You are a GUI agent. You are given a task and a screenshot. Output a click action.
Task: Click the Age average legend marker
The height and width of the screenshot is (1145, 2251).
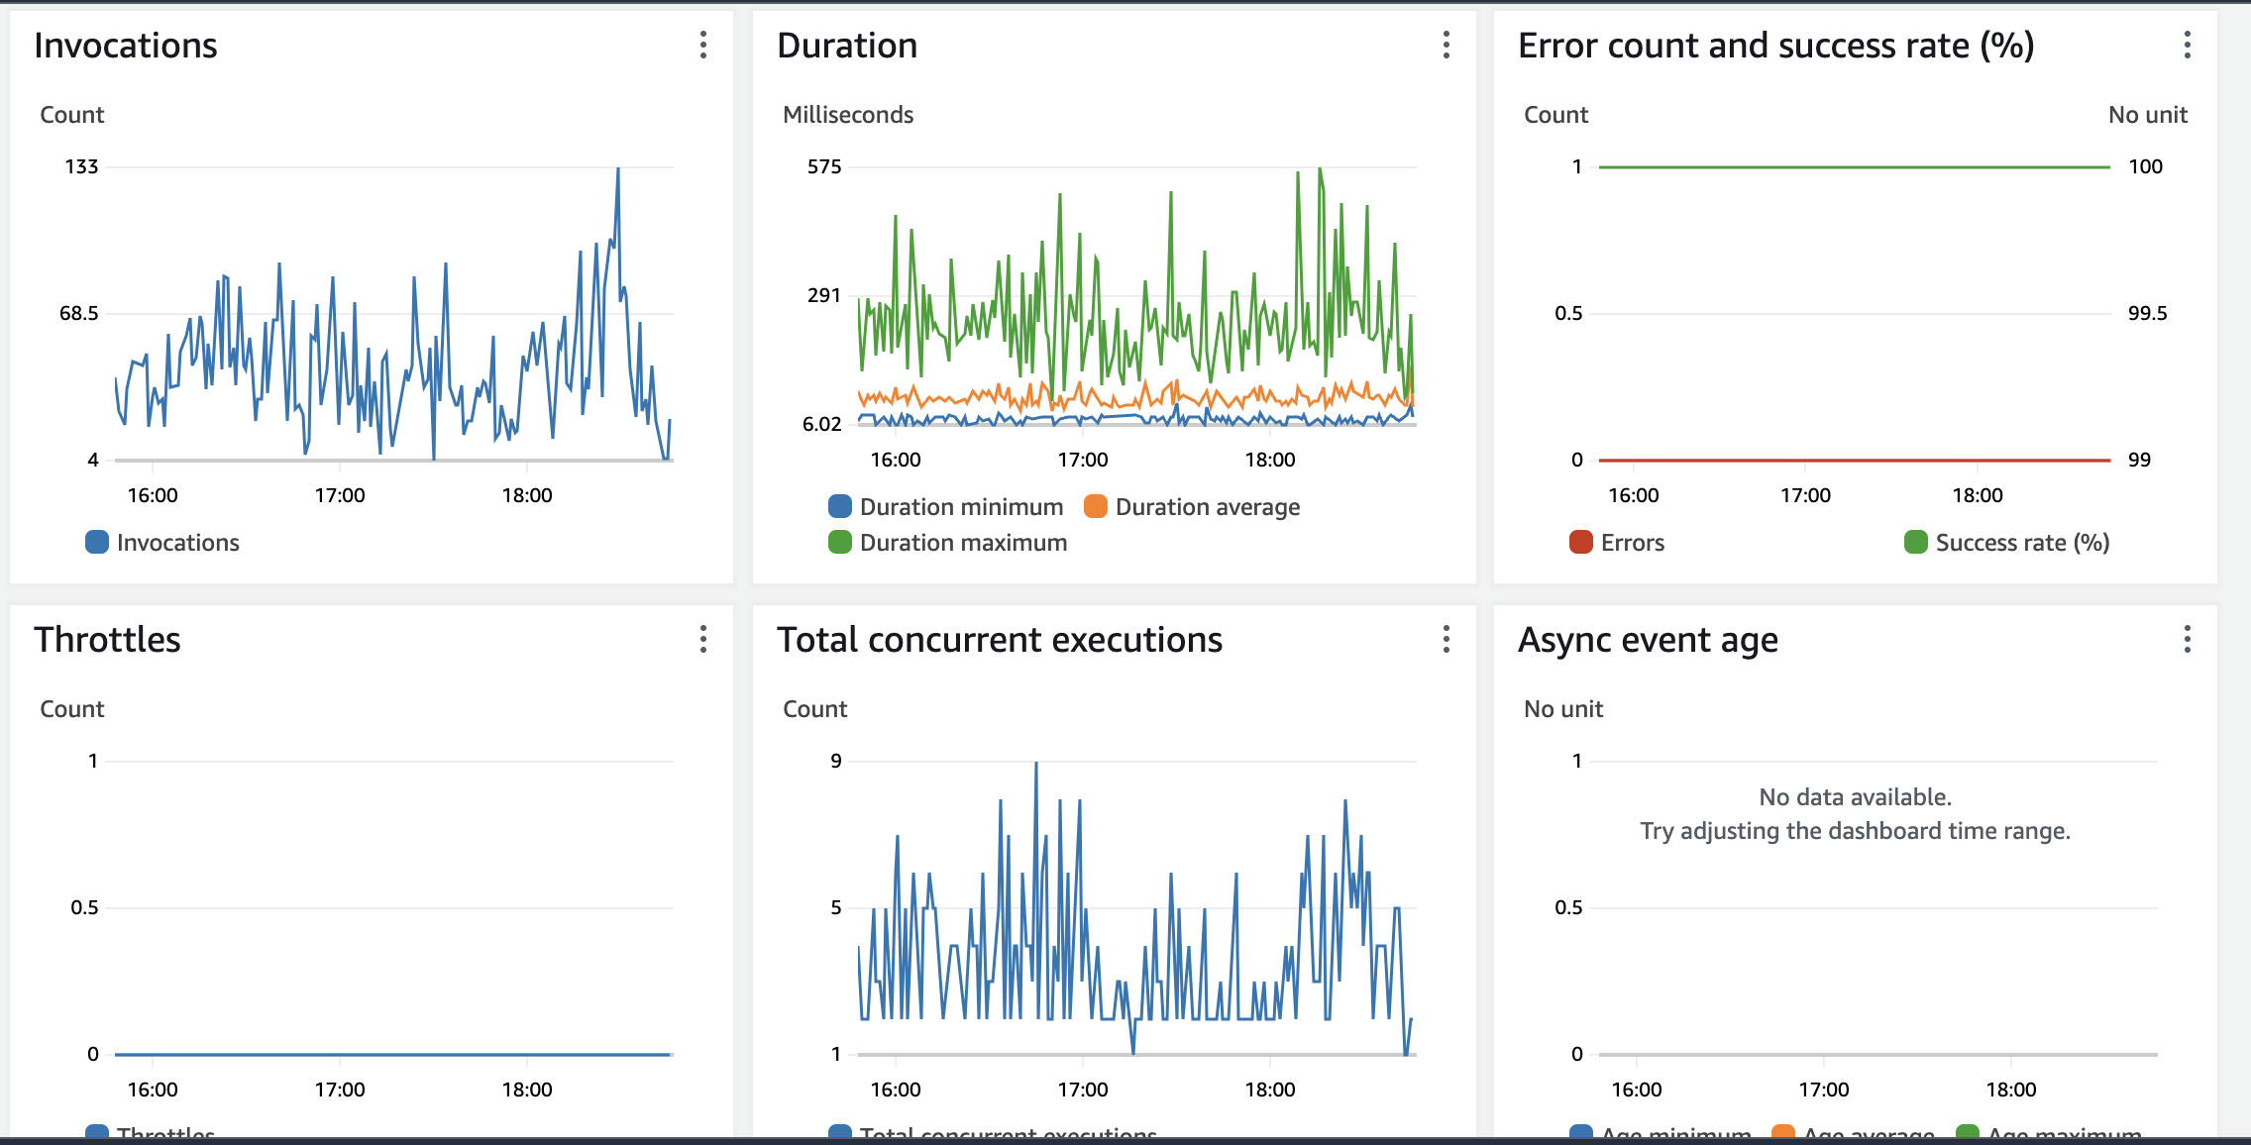(x=1783, y=1132)
